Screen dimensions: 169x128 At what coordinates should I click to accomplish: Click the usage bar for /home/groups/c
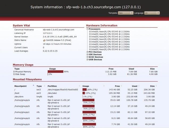click(89, 112)
